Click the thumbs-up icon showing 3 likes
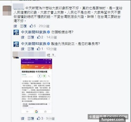Screen dimensions: 131x122 coord(39,118)
